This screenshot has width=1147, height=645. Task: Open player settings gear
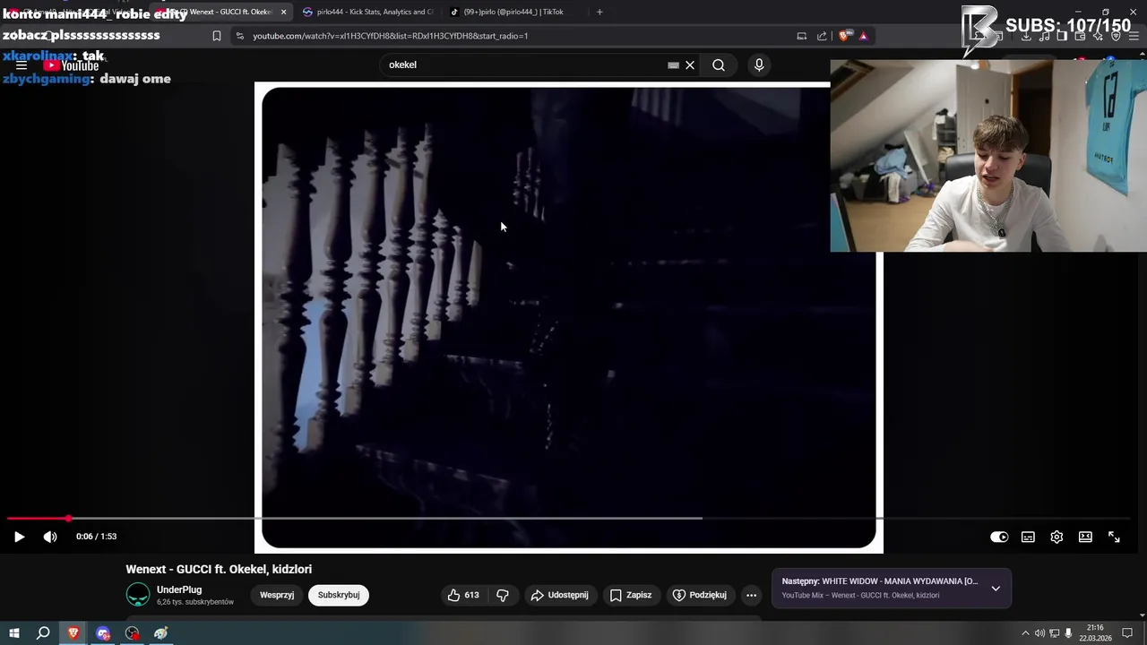(x=1056, y=537)
